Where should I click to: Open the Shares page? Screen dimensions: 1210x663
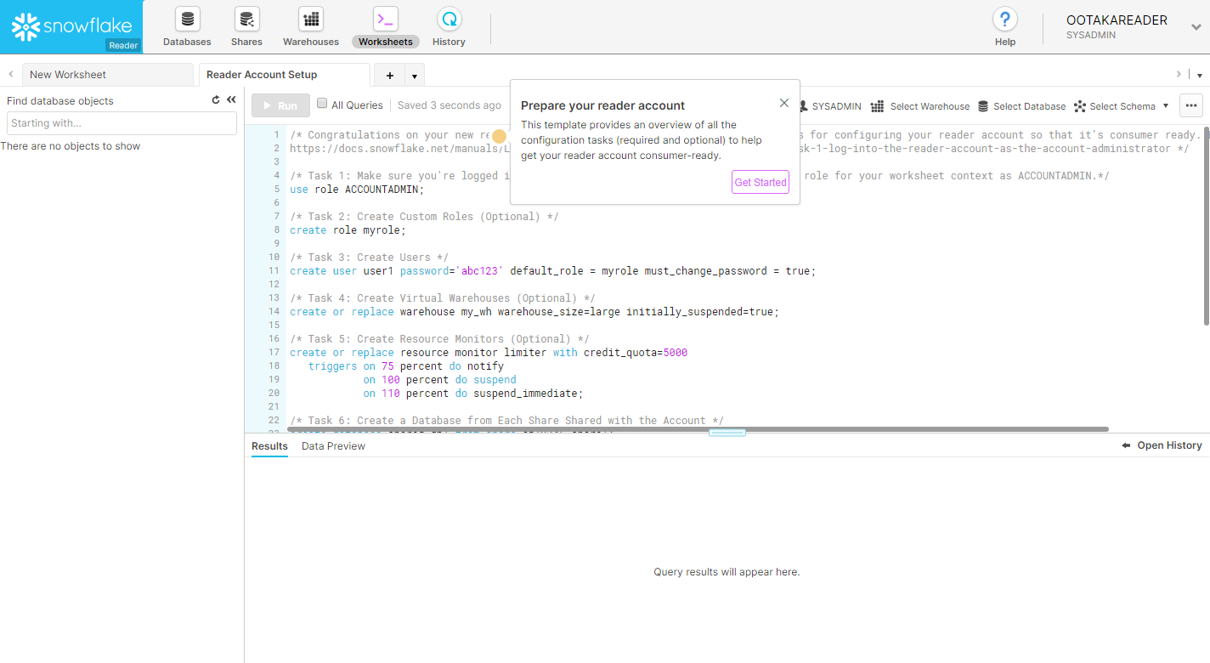(246, 26)
